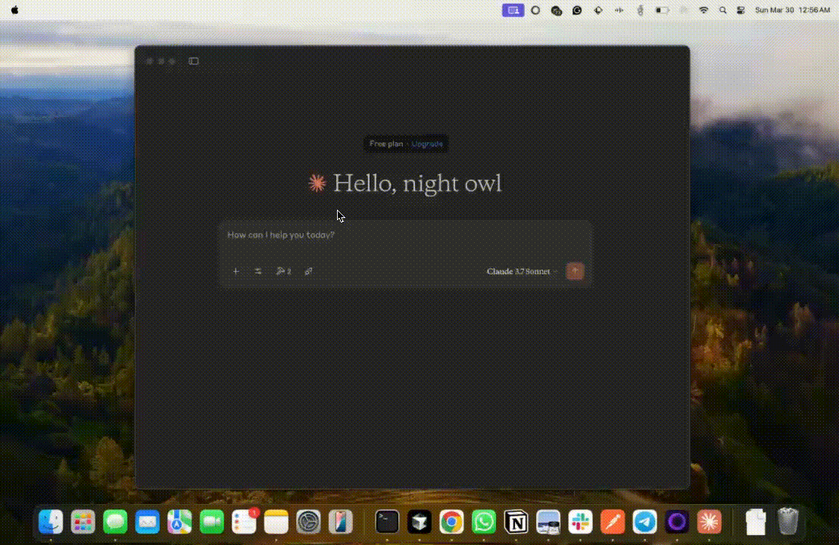Viewport: 839px width, 545px height.
Task: Click the orange send message arrow button
Action: (575, 271)
